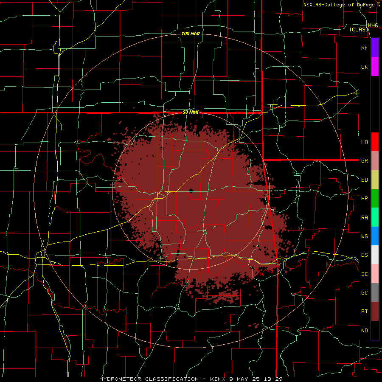Click the green HR legend swatch

coord(375,198)
